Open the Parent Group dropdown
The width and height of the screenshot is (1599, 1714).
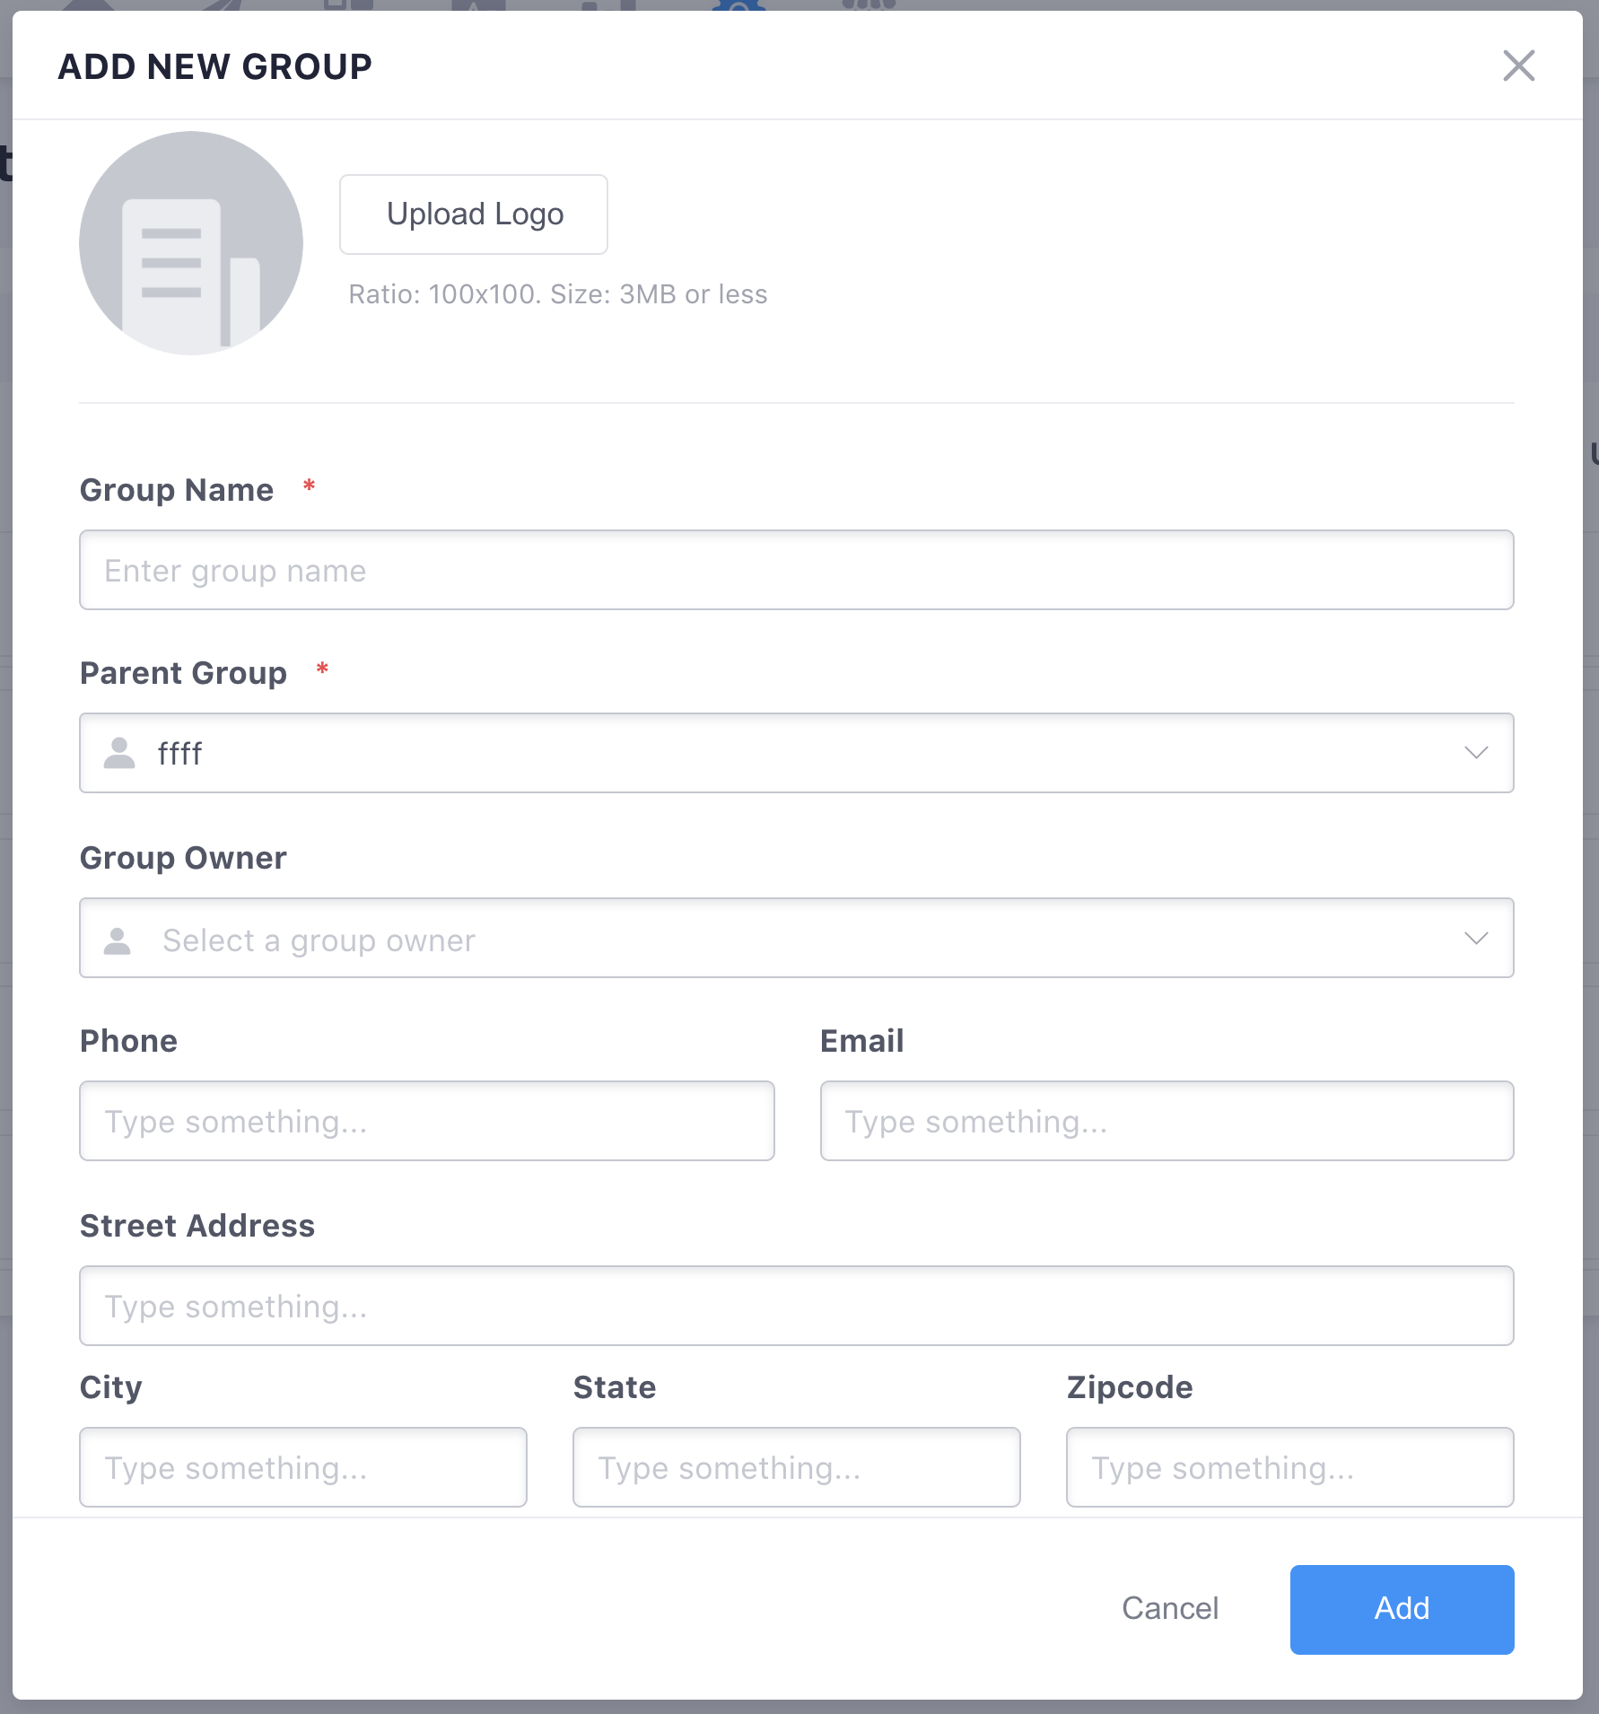pyautogui.click(x=797, y=753)
